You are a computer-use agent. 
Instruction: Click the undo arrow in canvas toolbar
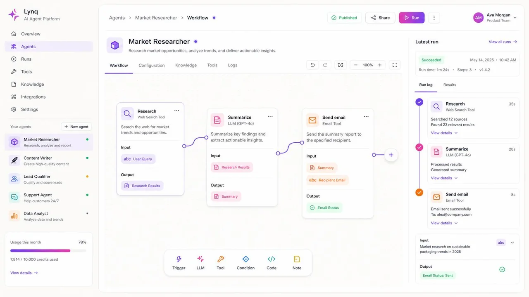(x=312, y=65)
